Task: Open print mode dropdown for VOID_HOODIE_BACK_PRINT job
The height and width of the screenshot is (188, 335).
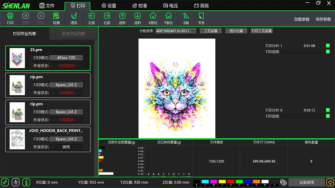Action: click(66, 139)
